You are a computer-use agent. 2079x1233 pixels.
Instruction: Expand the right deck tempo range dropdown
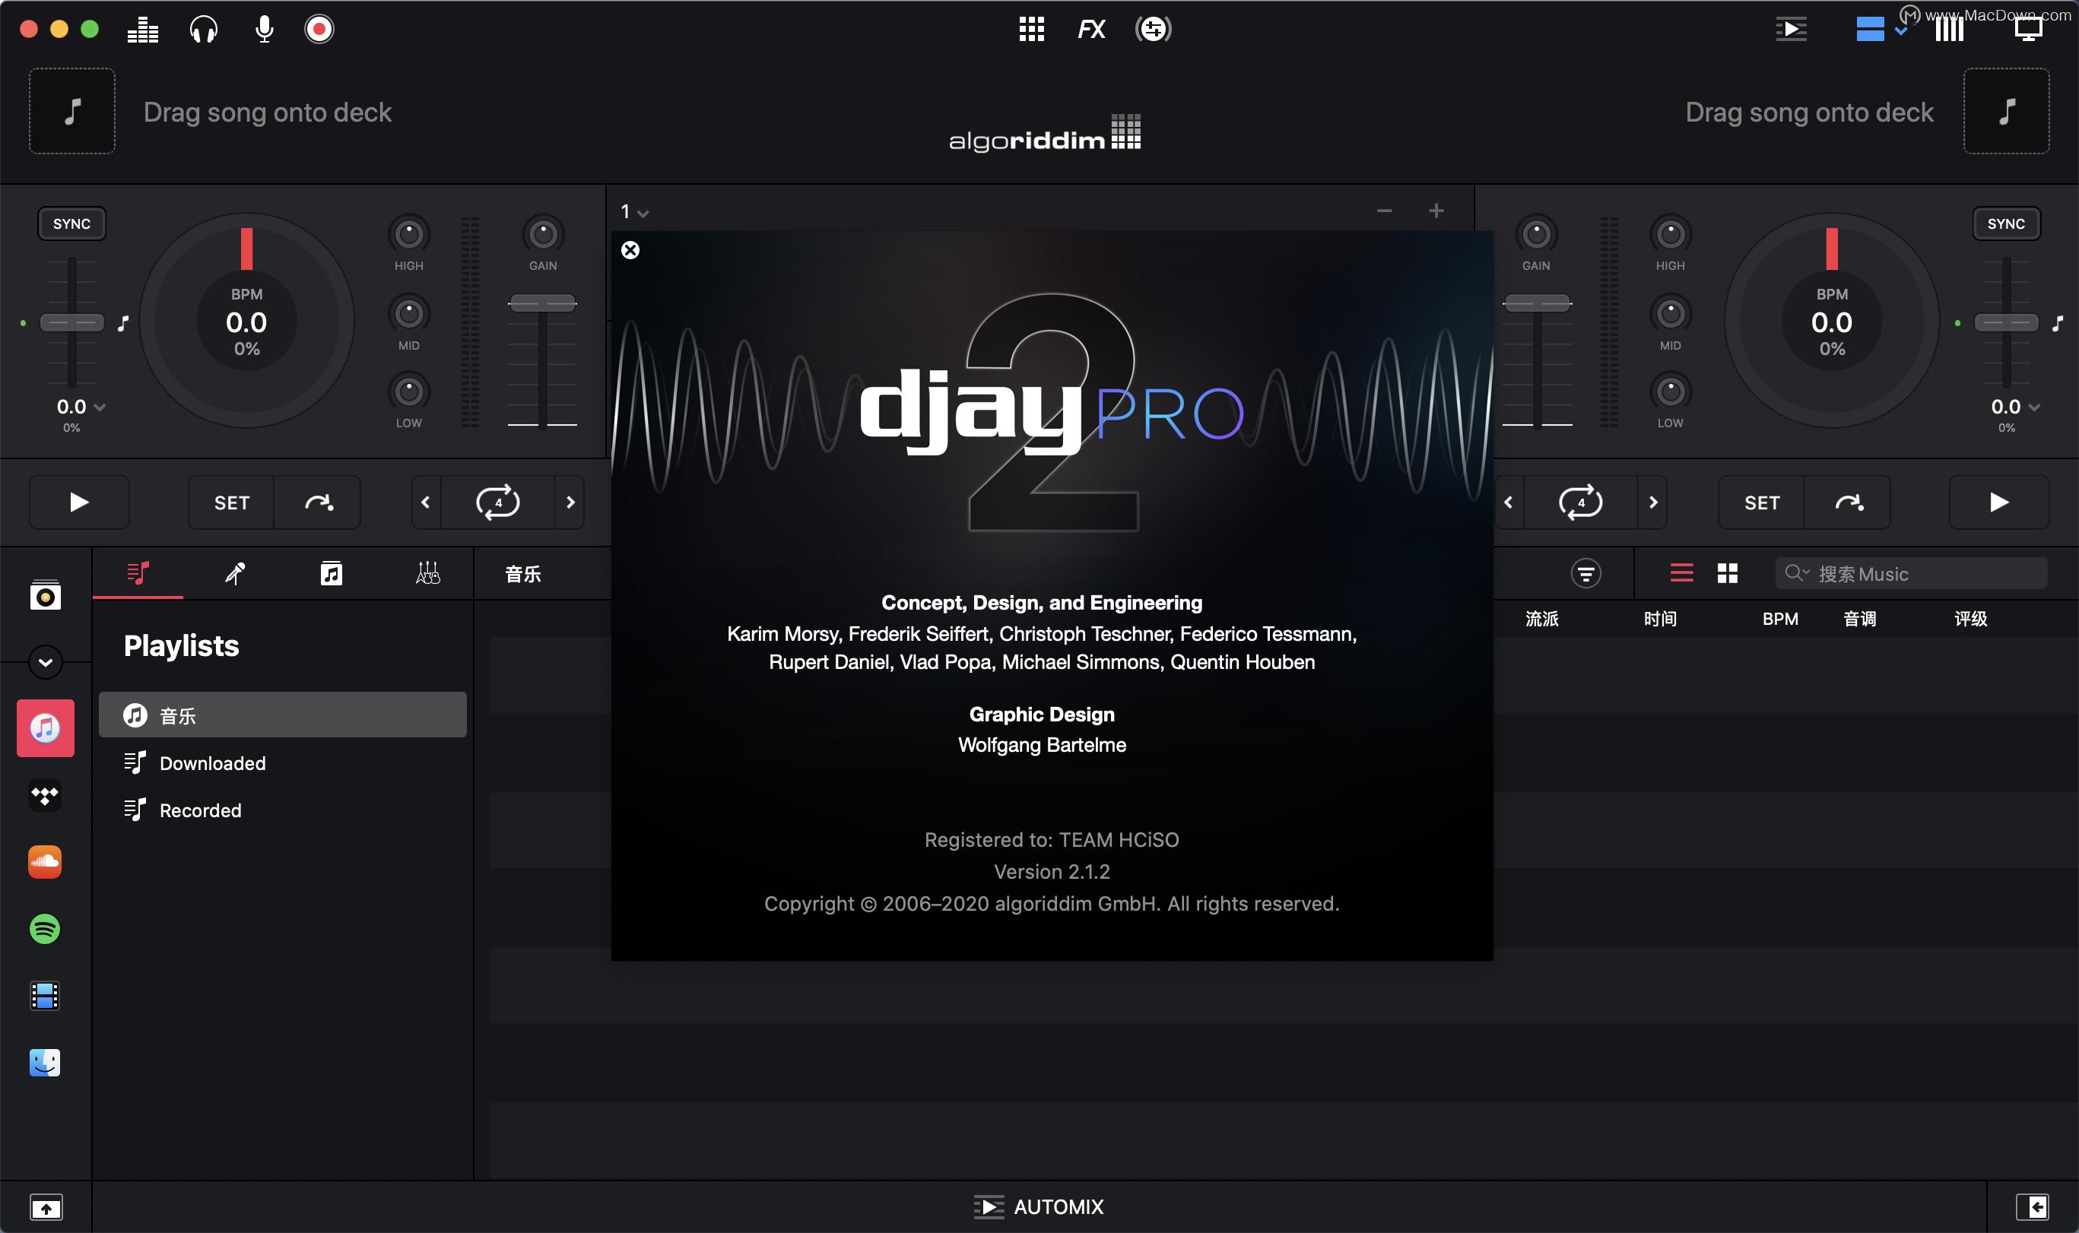click(x=2033, y=407)
